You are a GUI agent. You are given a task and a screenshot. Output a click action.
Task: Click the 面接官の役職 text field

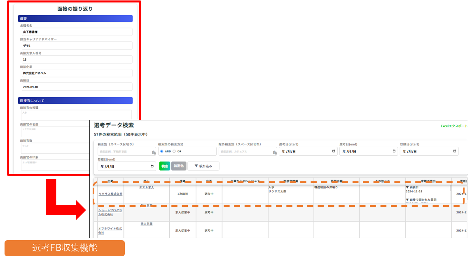(x=76, y=115)
